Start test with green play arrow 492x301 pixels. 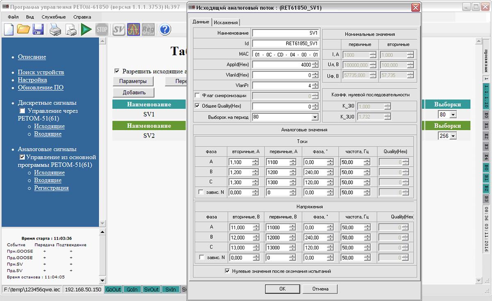(86, 29)
